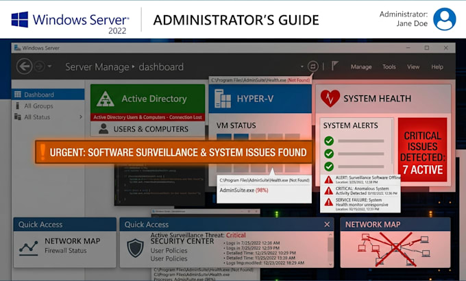Click the Security Center shield icon
The height and width of the screenshot is (281, 466).
pos(135,248)
